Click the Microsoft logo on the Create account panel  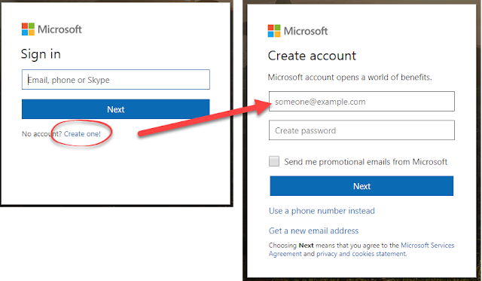(297, 31)
